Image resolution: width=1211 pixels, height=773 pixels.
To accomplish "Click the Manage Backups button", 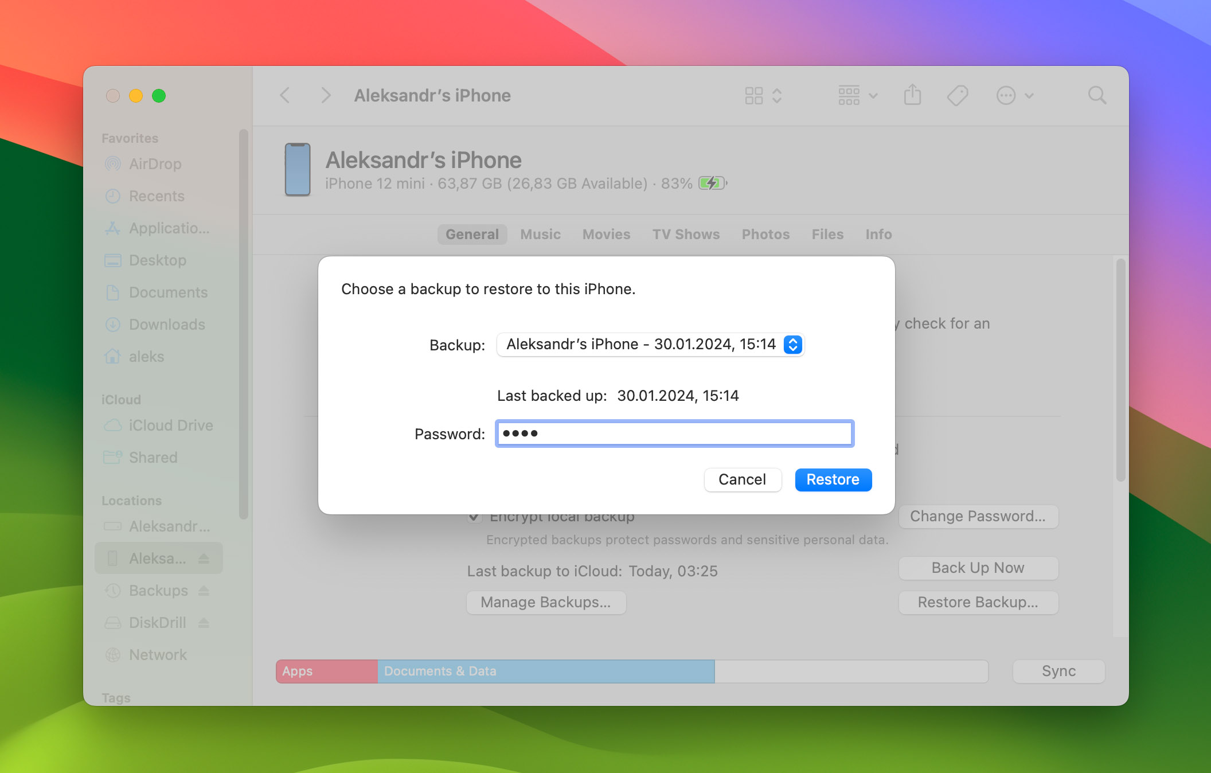I will point(546,602).
